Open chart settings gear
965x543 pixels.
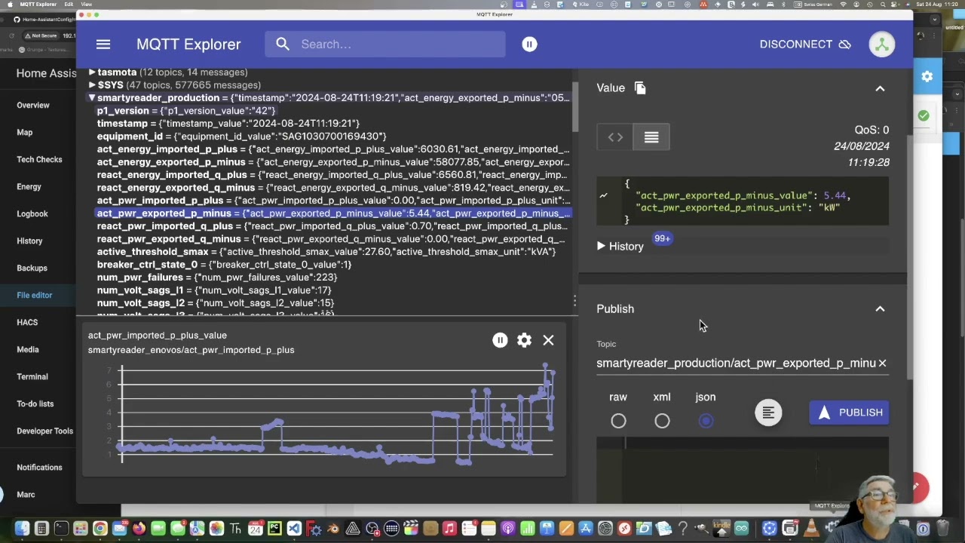click(x=524, y=340)
